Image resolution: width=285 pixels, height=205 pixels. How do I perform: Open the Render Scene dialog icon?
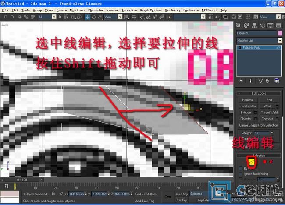(256, 17)
